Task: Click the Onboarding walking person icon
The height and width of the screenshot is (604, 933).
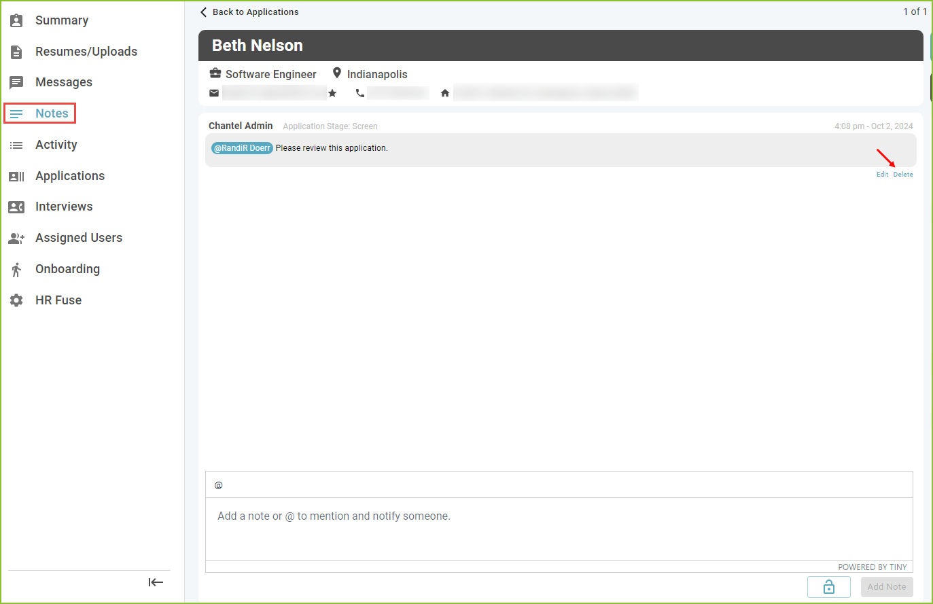Action: click(x=16, y=270)
